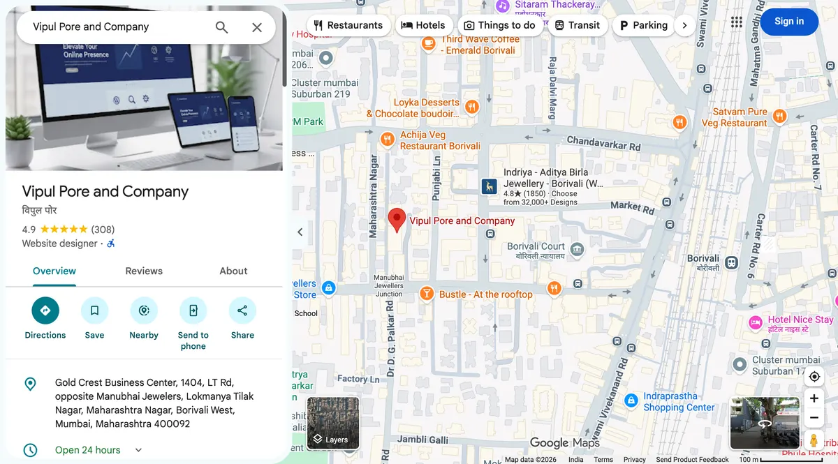The image size is (838, 464).
Task: Collapse the side panel
Action: [x=300, y=232]
